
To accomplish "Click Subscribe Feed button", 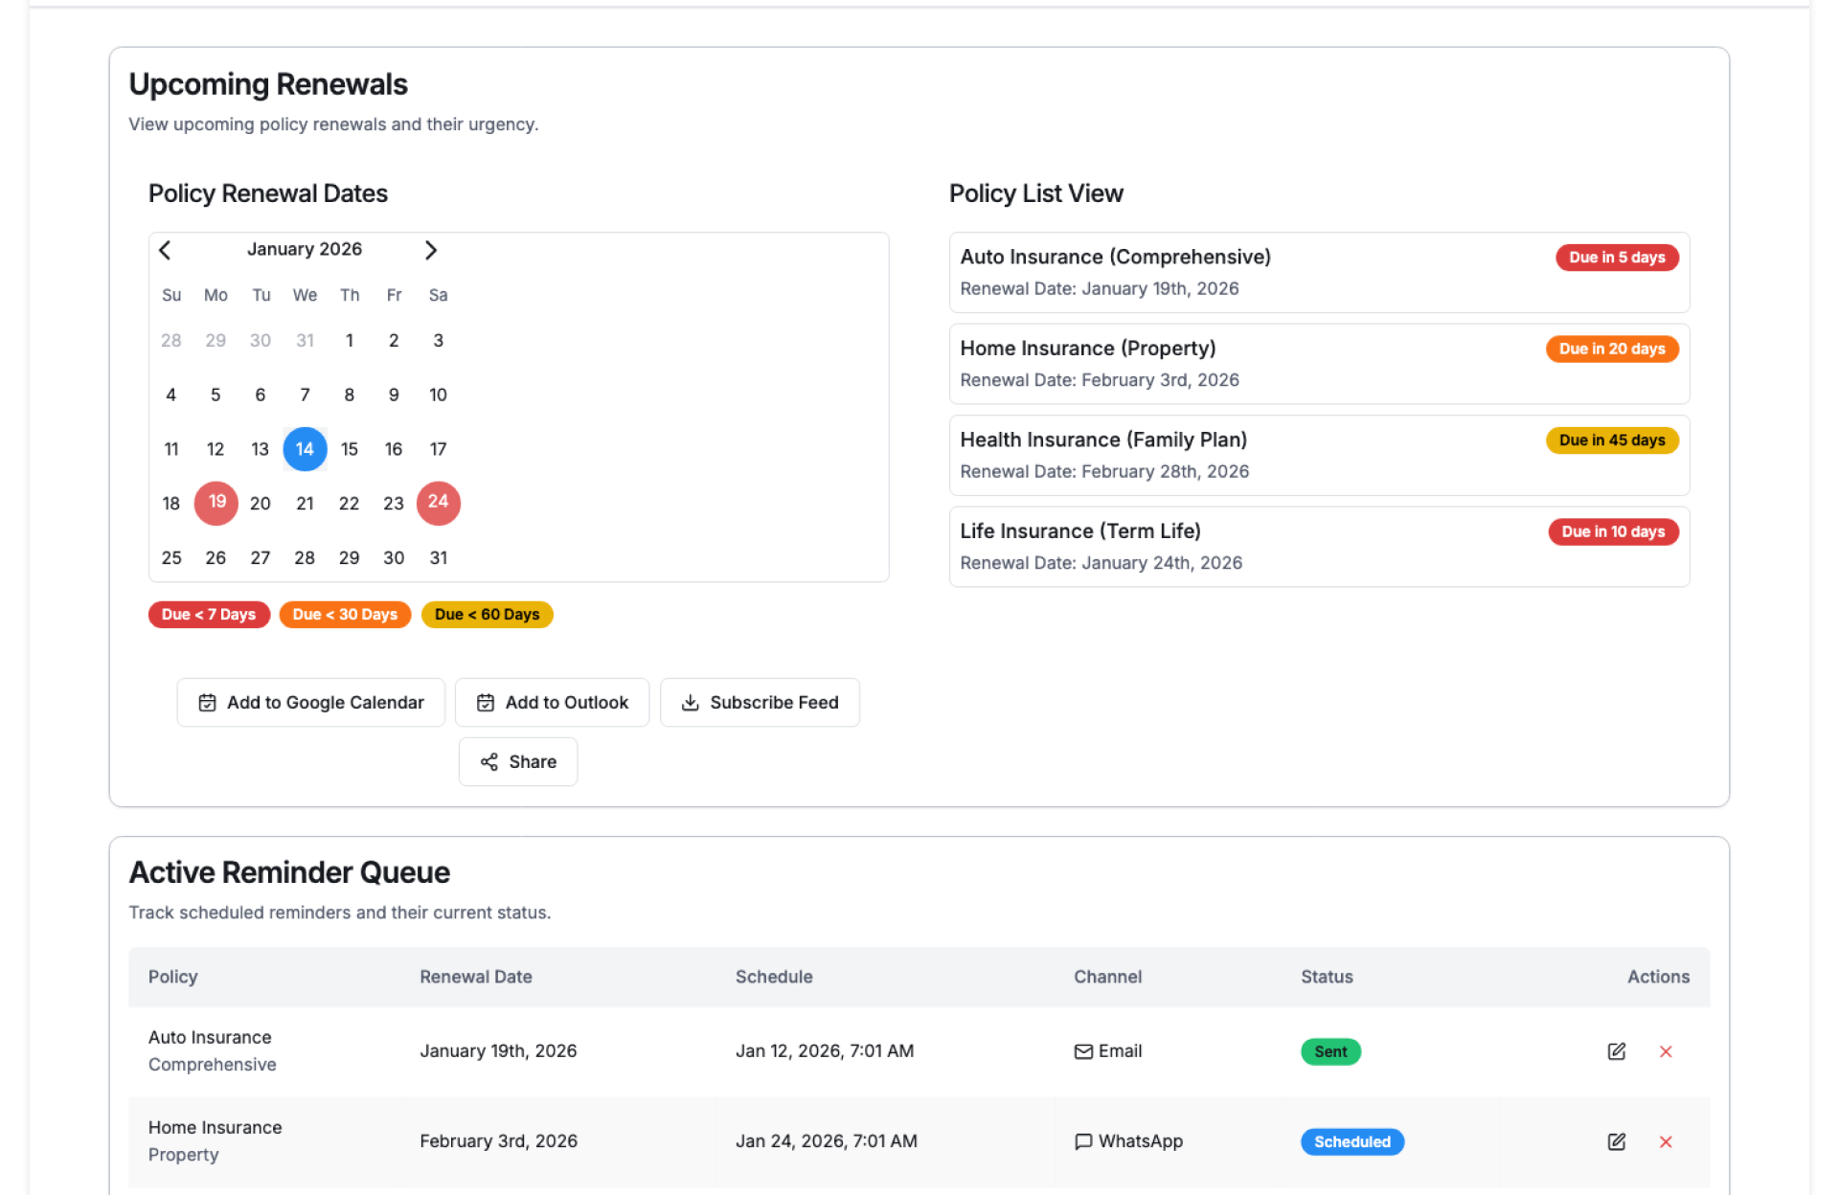I will click(x=760, y=702).
